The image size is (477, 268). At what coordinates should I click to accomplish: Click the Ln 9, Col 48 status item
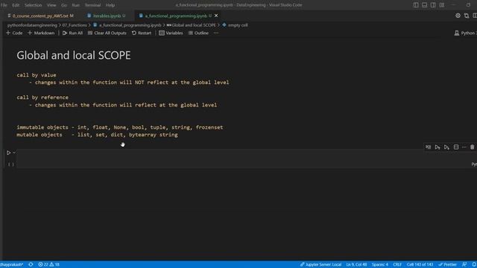pyautogui.click(x=356, y=265)
